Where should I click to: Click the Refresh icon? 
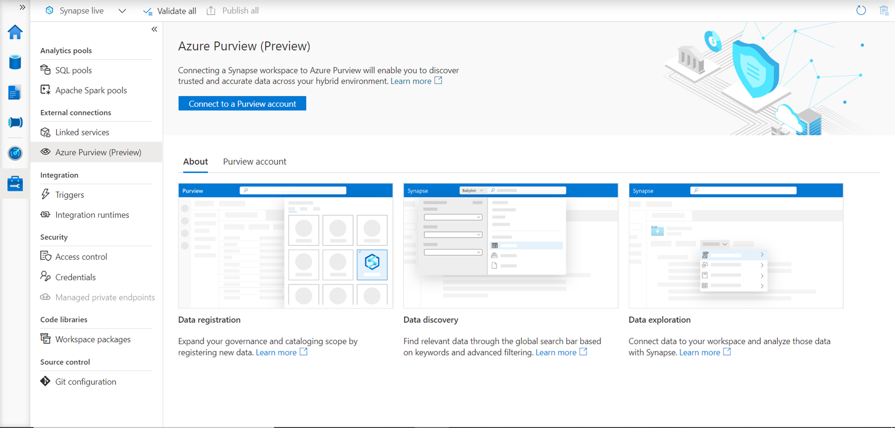[861, 10]
